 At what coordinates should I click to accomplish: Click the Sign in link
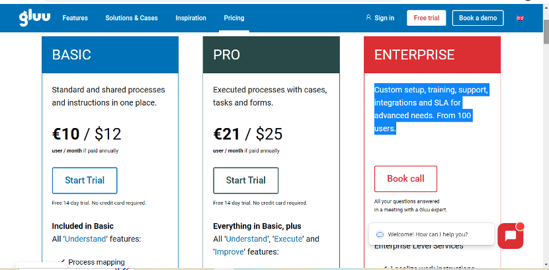[x=384, y=18]
